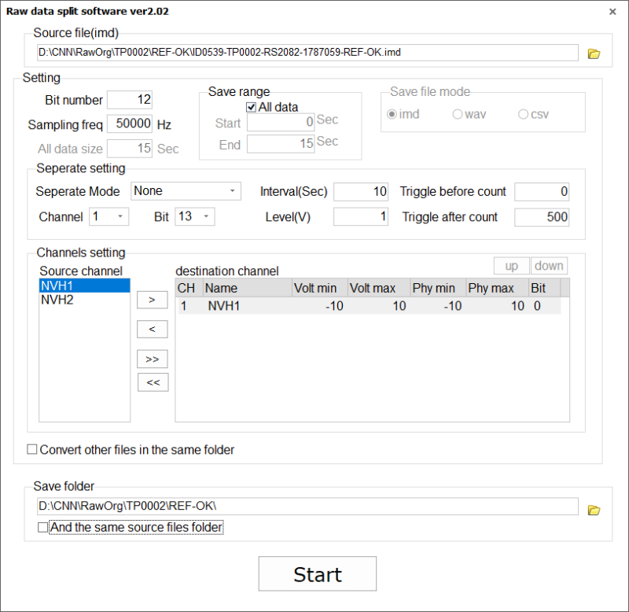Open source file browse folder icon
Screen dimensions: 629x612
594,53
